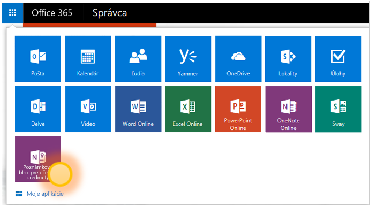The width and height of the screenshot is (370, 207).
Task: Launch Word Online tile
Action: (138, 109)
